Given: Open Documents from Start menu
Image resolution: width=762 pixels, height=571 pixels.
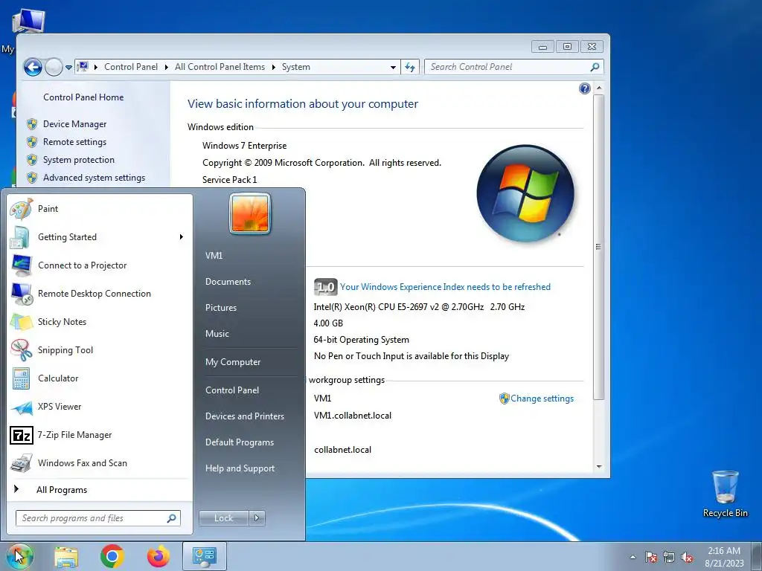Looking at the screenshot, I should 228,282.
